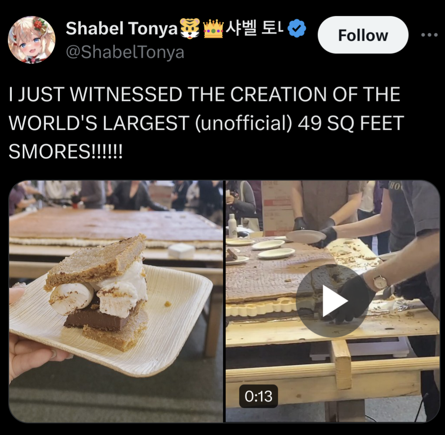445x435 pixels.
Task: Click the Korean name text 샤벨
Action: [241, 28]
